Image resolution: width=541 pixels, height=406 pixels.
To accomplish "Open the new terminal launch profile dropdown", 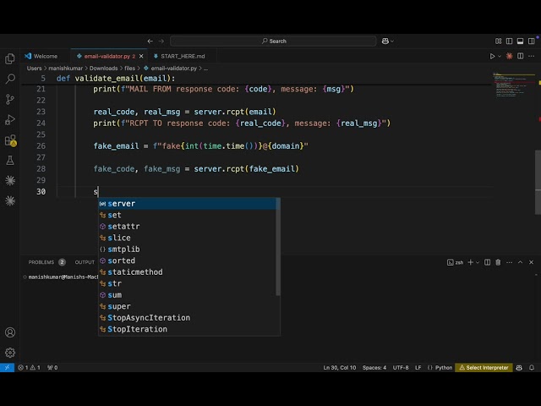I will (x=478, y=262).
